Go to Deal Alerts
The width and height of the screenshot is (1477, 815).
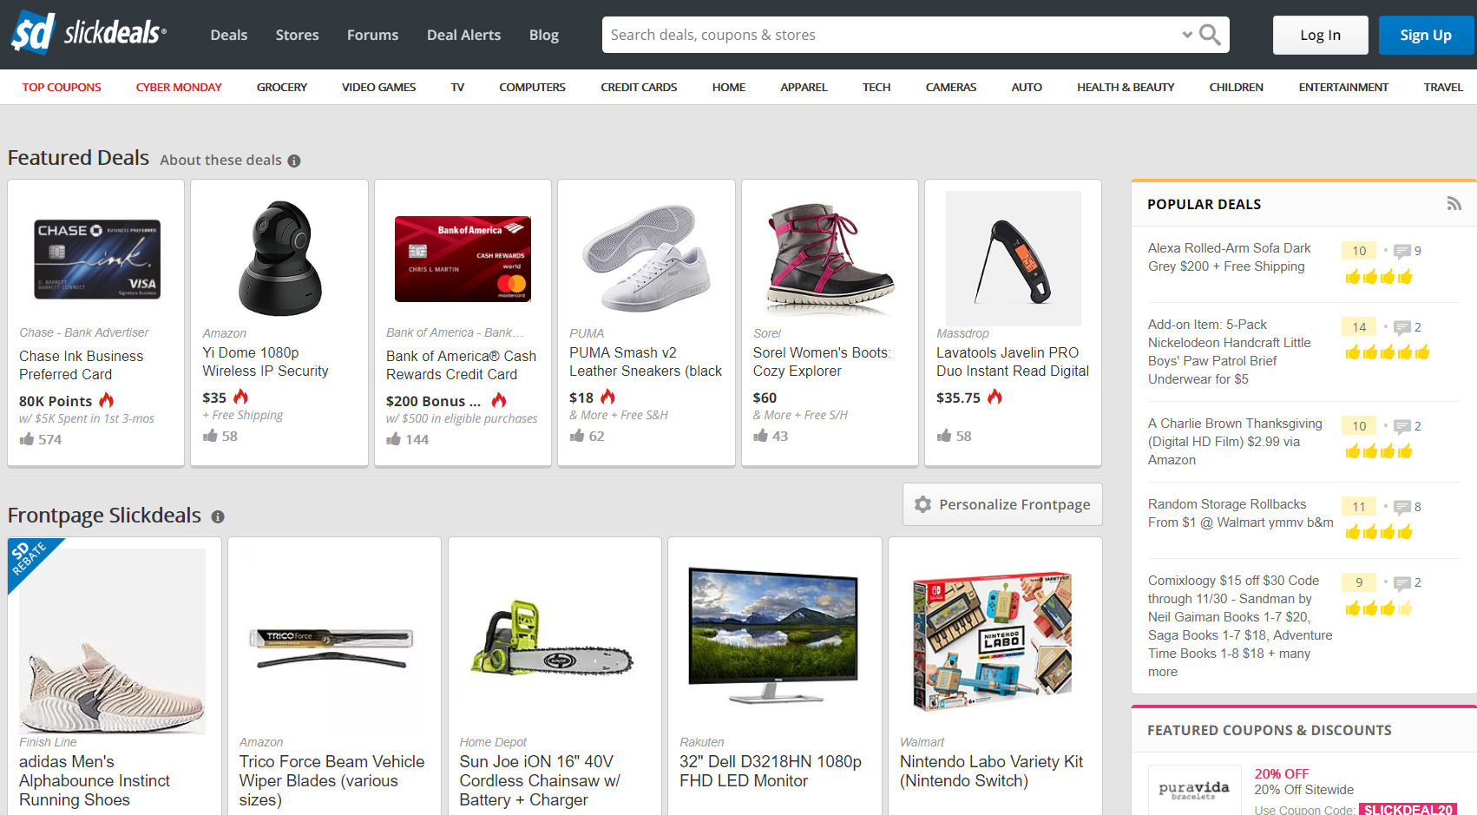[x=463, y=35]
